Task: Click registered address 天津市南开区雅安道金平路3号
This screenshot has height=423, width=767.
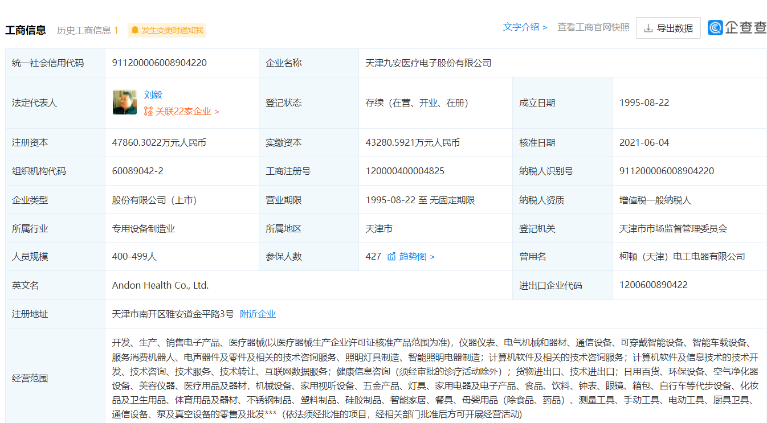Action: click(173, 314)
